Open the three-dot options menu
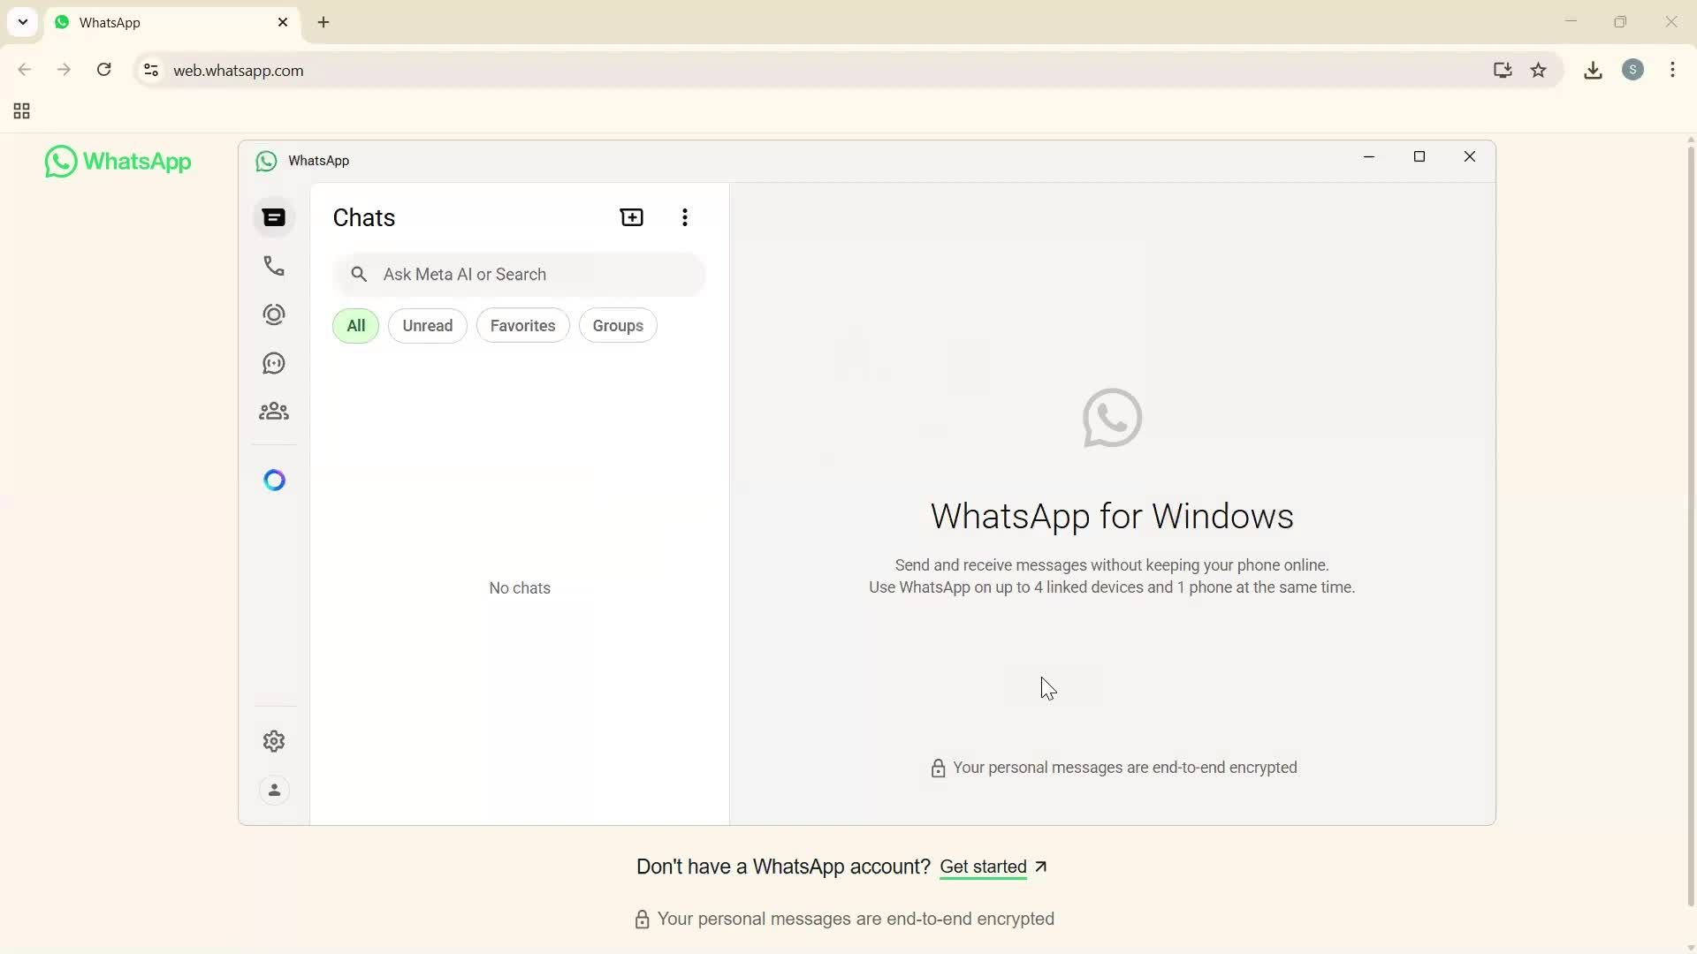The width and height of the screenshot is (1697, 954). coord(684,216)
